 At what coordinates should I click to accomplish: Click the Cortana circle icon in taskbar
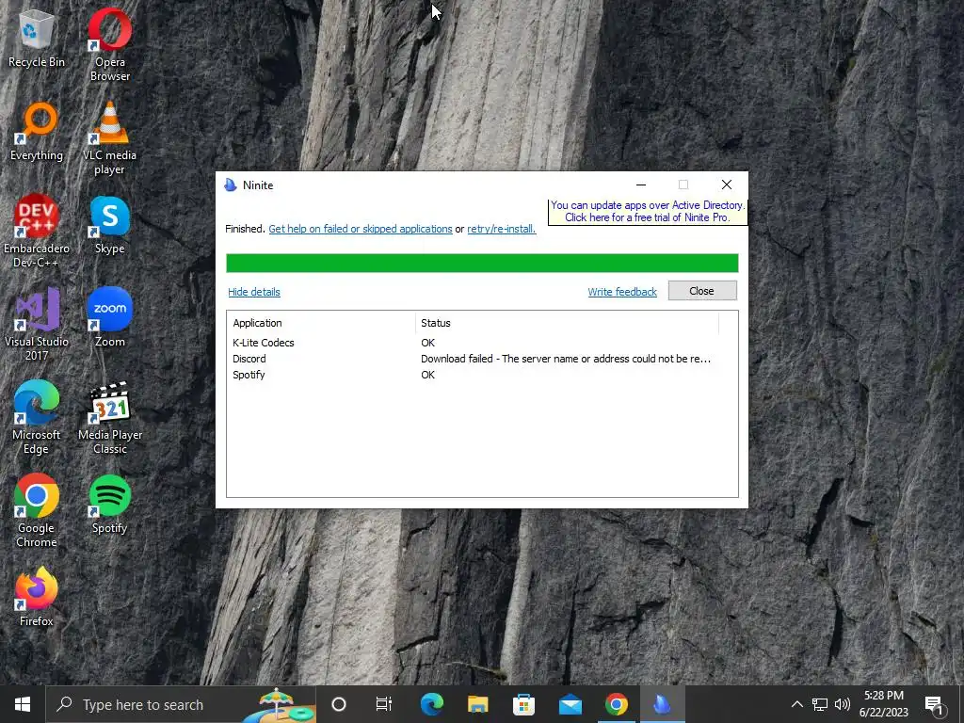coord(339,704)
